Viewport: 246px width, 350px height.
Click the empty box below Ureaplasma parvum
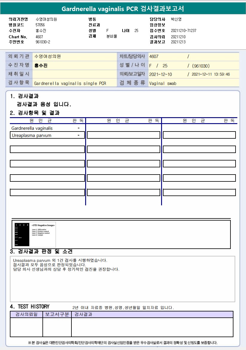coord(47,149)
